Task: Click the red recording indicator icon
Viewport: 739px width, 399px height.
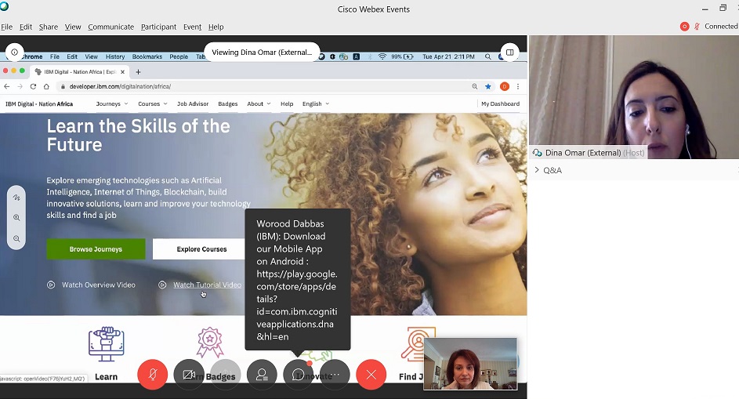Action: (685, 27)
